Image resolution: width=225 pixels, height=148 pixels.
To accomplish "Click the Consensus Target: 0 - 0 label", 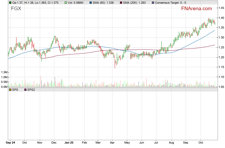I will coord(171,3).
